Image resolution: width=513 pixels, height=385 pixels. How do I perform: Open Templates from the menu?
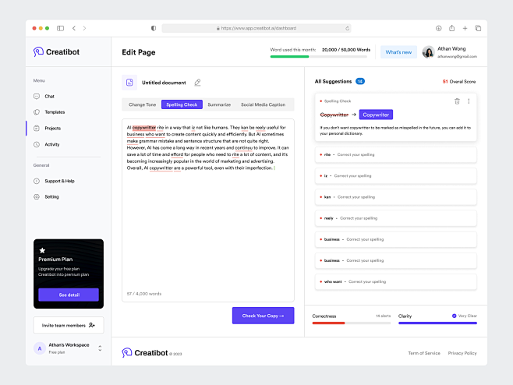55,112
